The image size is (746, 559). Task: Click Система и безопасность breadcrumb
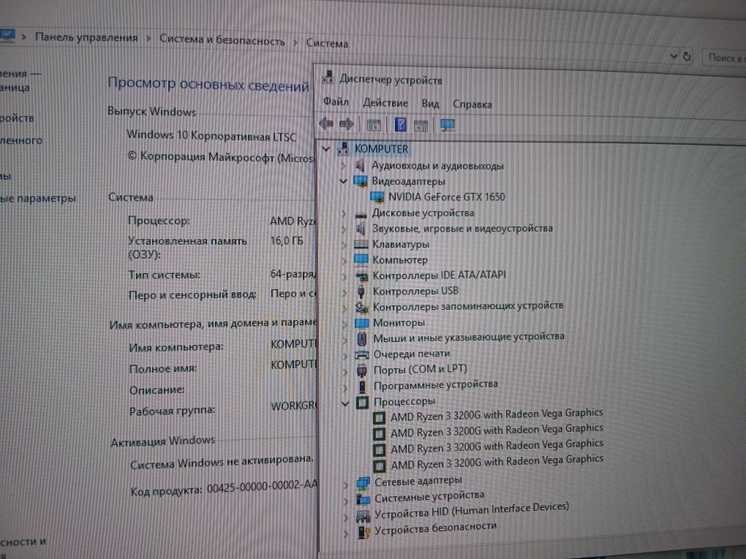(x=222, y=40)
